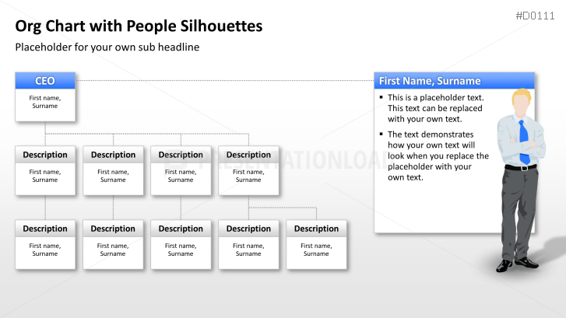The height and width of the screenshot is (318, 566).
Task: Click the fifth Description box in the bottom row
Action: [x=316, y=244]
